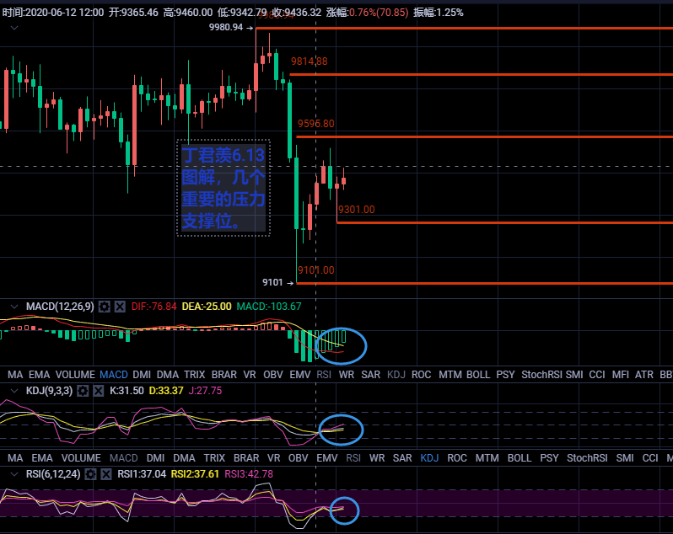Select BOLL in the row under KDJ panel

click(520, 458)
